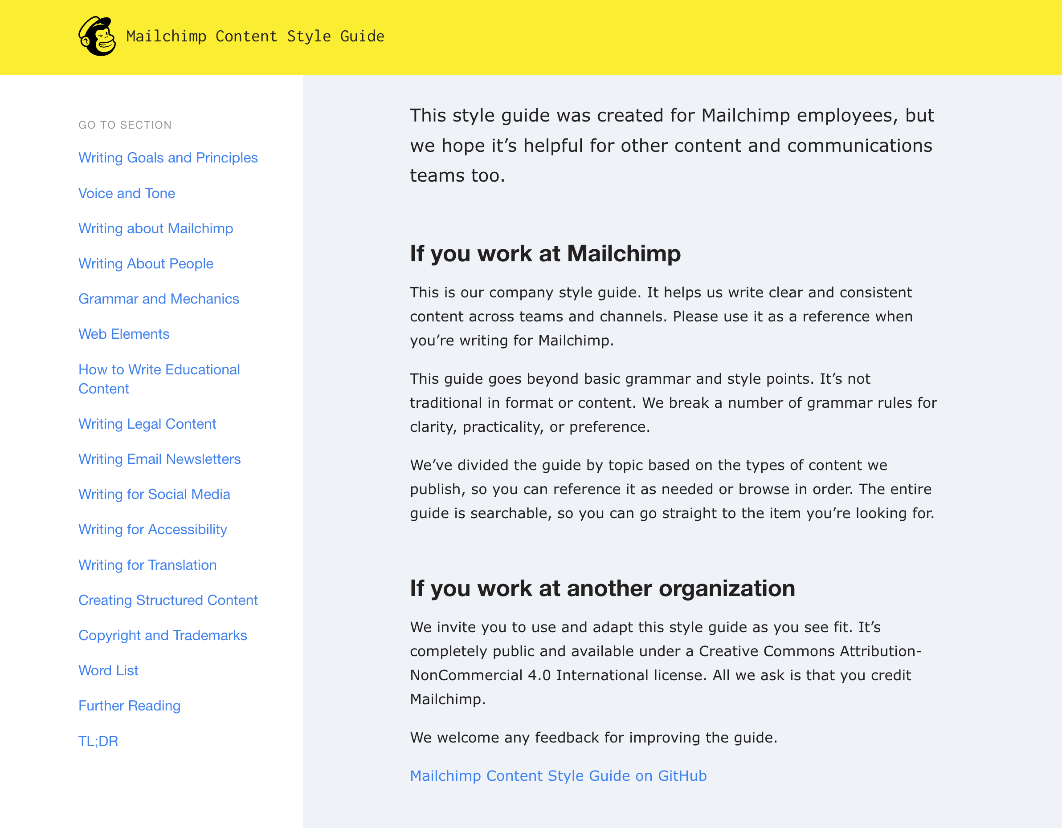Click the TL;DR section link
This screenshot has width=1062, height=828.
(99, 740)
